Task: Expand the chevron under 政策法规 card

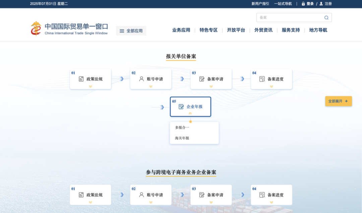Action: 90,87
